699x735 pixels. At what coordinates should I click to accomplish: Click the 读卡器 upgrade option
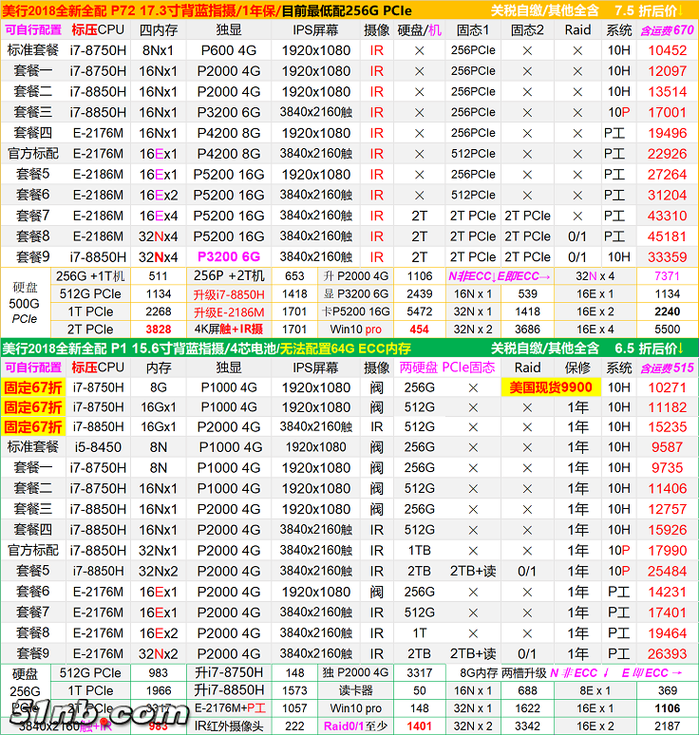pyautogui.click(x=360, y=690)
